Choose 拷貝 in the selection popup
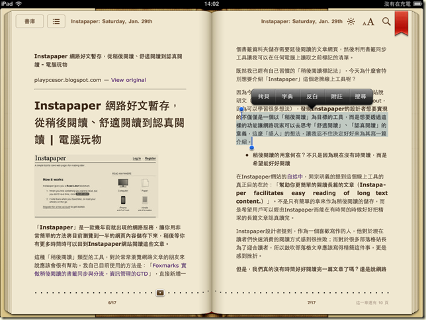Image resolution: width=426 pixels, height=320 pixels. [263, 97]
